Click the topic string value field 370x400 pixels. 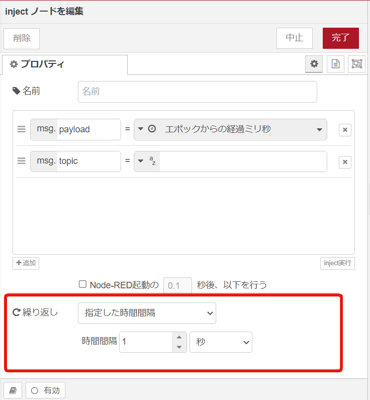(243, 161)
